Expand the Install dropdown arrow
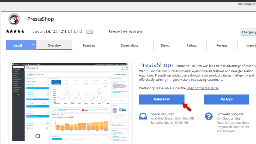This screenshot has width=256, height=144. point(33,45)
